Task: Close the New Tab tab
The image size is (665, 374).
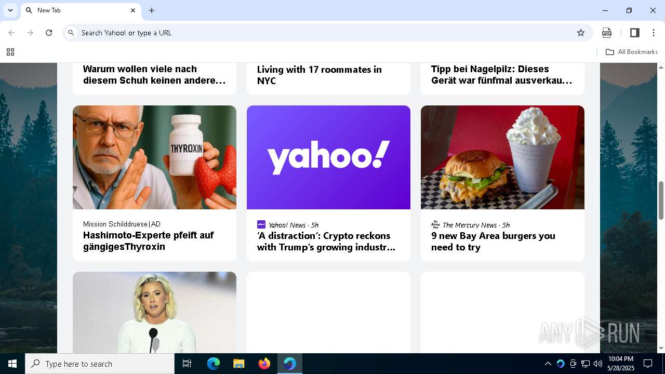Action: coord(133,10)
